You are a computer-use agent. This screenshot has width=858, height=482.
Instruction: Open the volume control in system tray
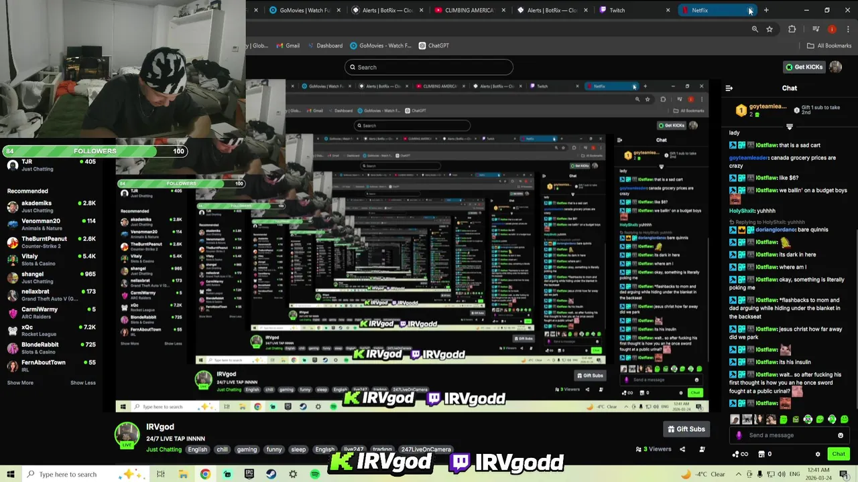[782, 474]
